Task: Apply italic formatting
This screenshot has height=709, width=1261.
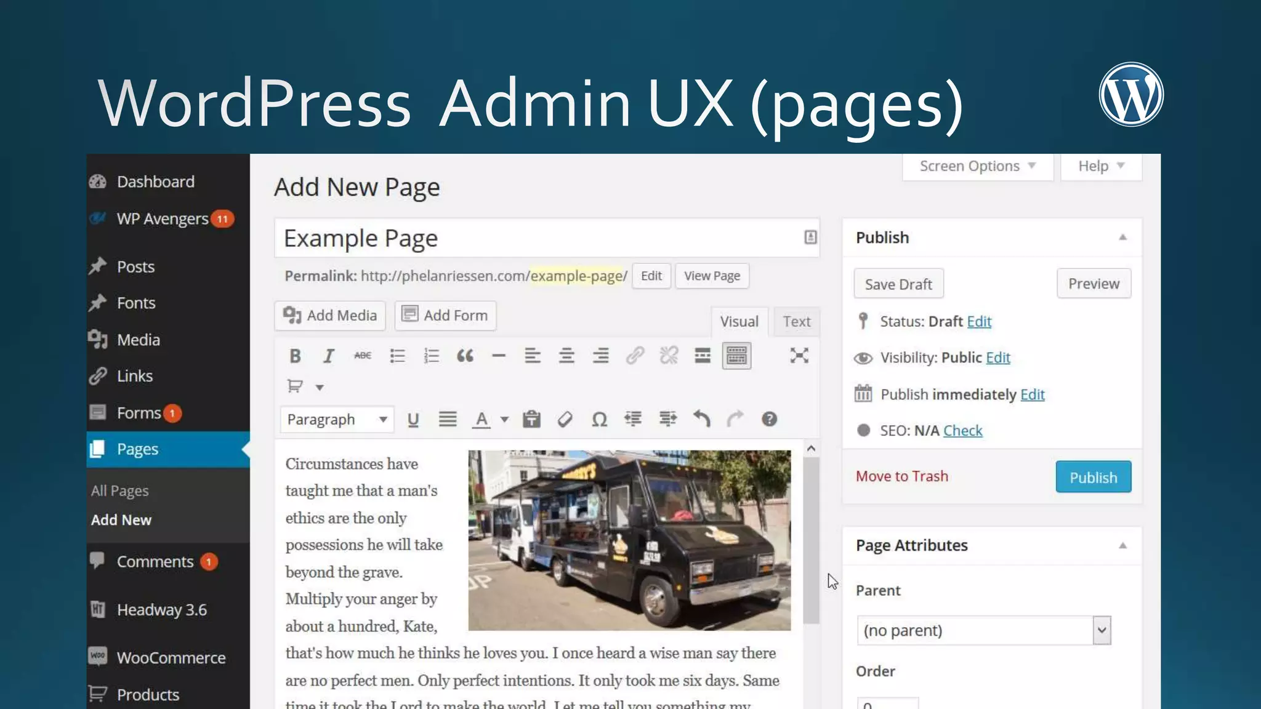Action: point(329,356)
